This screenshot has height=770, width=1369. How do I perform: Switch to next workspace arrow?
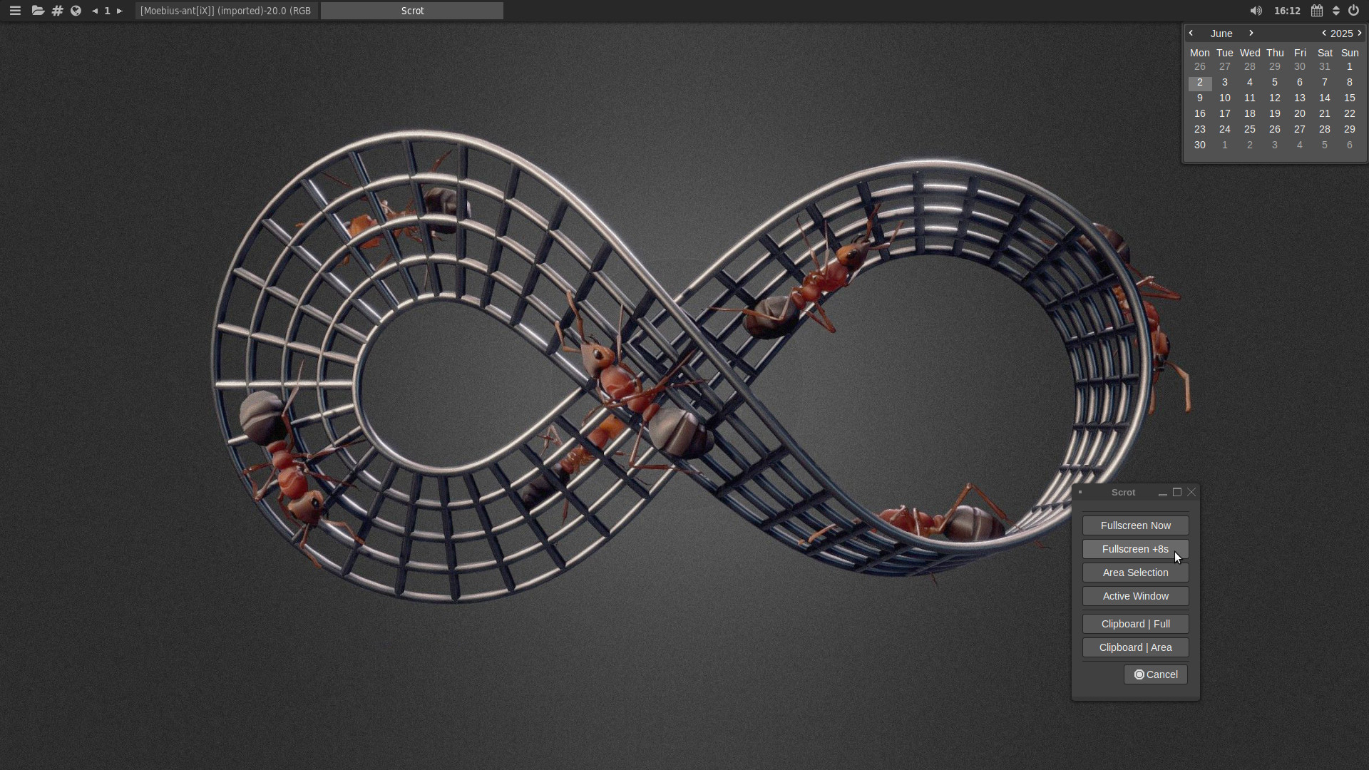point(120,11)
